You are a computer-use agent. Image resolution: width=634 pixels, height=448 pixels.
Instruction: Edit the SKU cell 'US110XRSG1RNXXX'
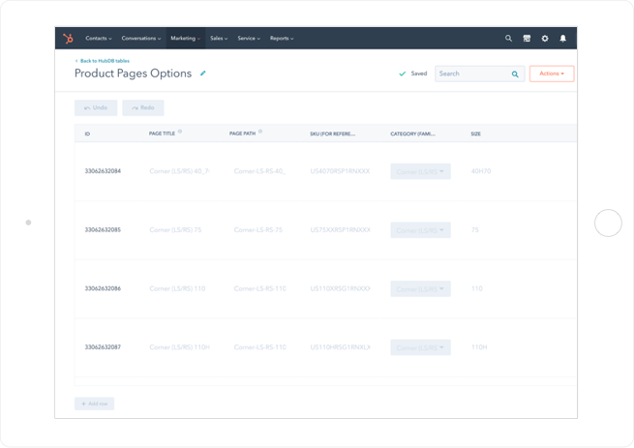340,288
